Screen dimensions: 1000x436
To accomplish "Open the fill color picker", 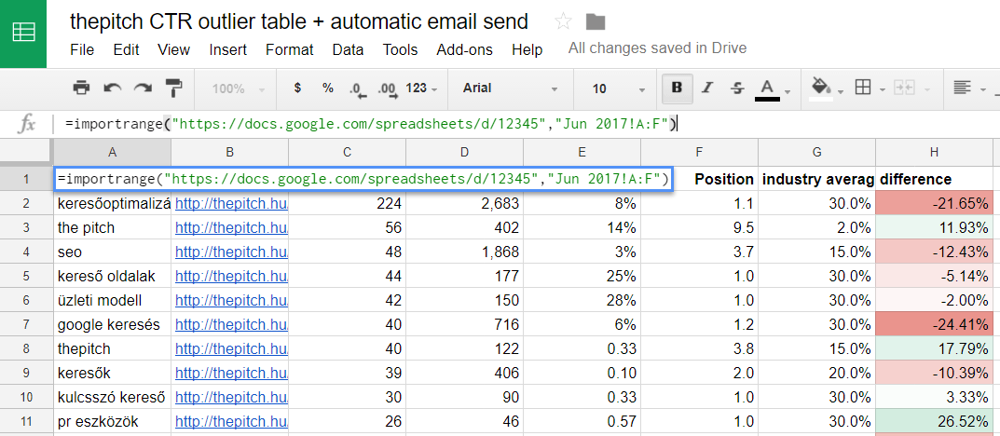I will coord(821,89).
